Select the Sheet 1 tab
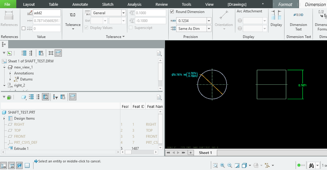This screenshot has width=327, height=170. (205, 153)
